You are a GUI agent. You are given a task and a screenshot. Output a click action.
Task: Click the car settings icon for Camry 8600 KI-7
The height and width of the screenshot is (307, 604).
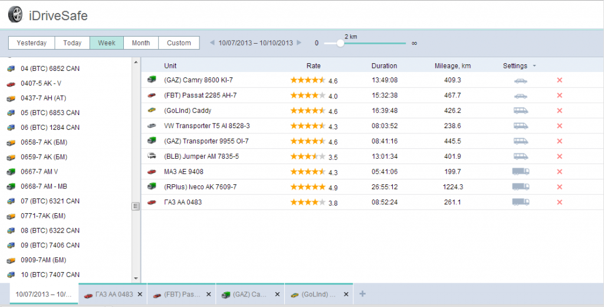tap(520, 80)
